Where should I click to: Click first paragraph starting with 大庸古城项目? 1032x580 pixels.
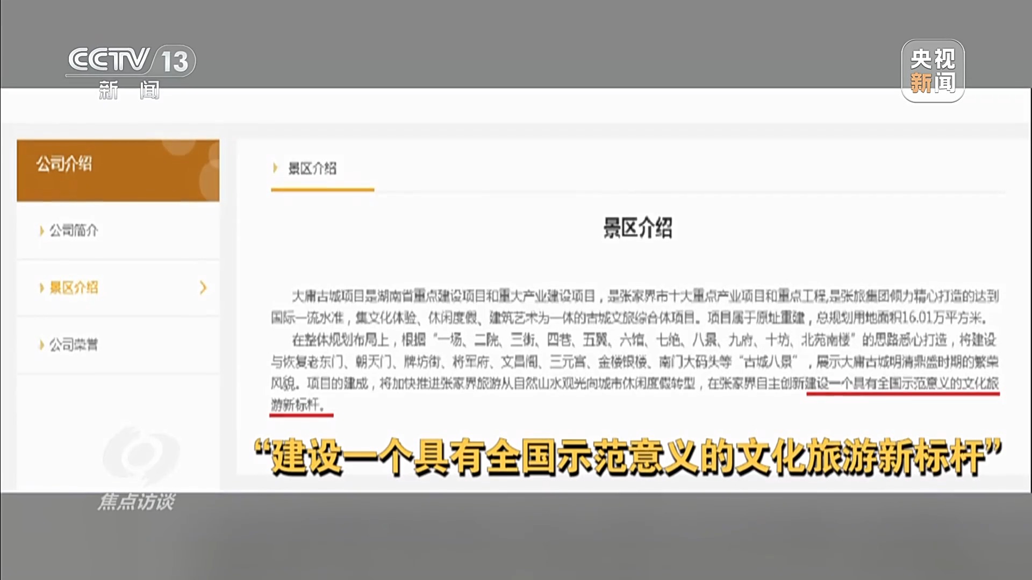tap(634, 307)
